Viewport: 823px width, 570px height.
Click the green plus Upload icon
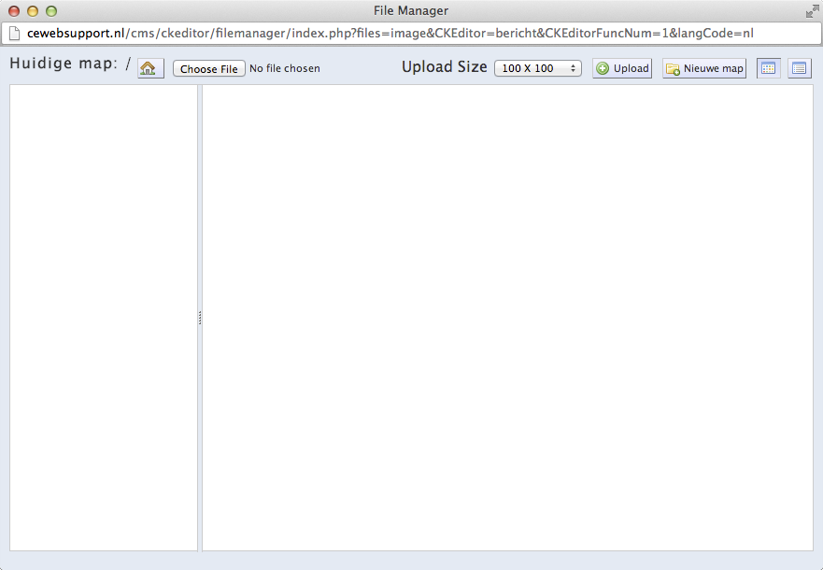pos(603,68)
